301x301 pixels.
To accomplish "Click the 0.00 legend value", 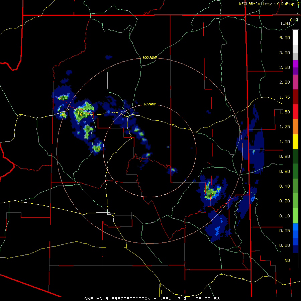I will [285, 245].
